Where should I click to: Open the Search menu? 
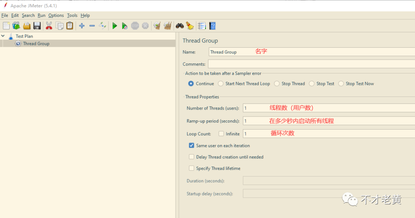[28, 15]
